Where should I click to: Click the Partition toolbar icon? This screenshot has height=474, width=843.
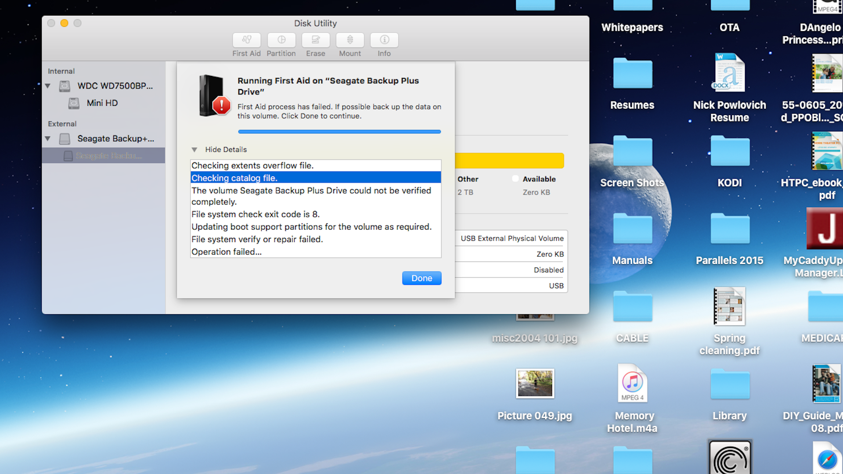(281, 40)
